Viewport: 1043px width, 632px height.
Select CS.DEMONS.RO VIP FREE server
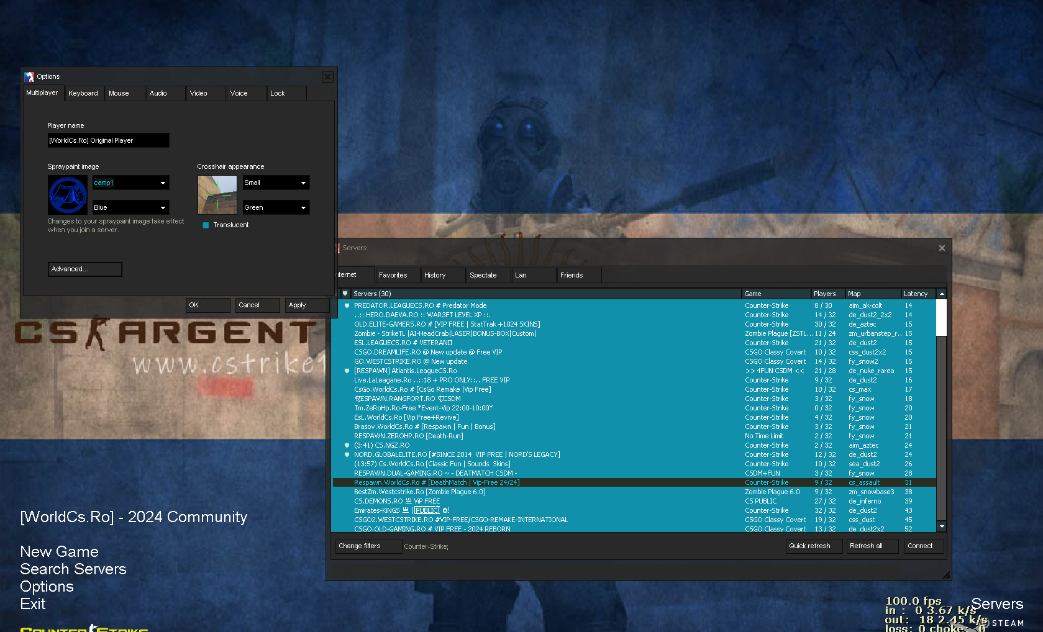(x=634, y=501)
